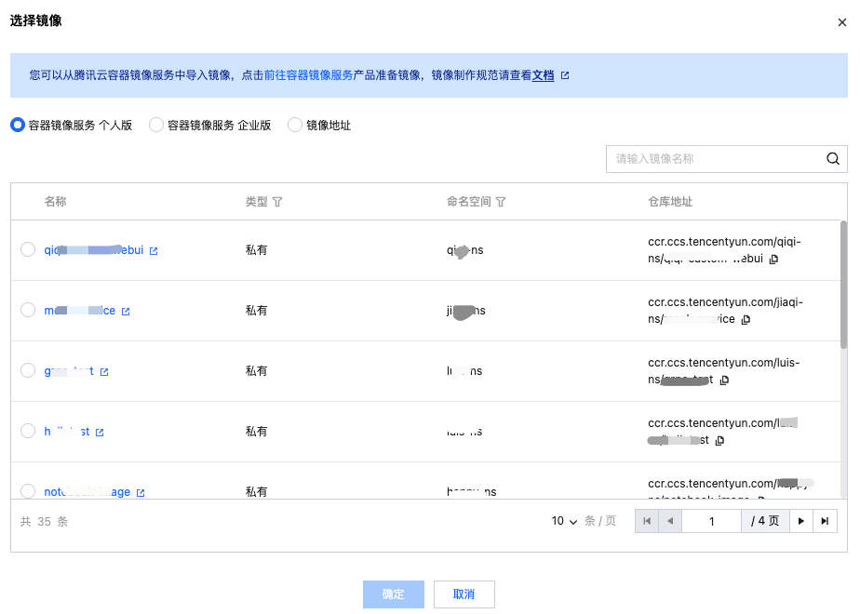Select 镜像地址 radio option

point(295,125)
